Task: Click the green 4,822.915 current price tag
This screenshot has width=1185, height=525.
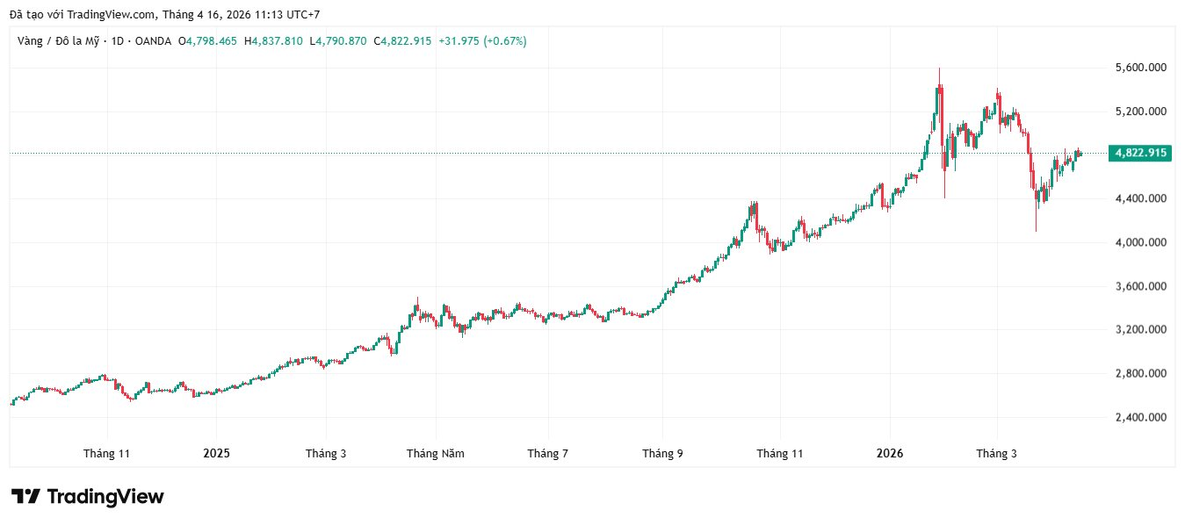Action: click(1140, 153)
